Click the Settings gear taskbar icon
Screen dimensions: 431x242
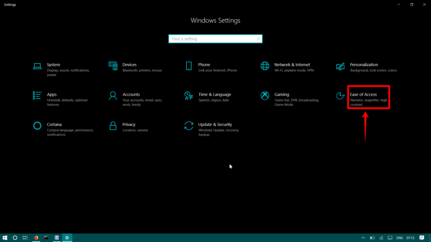pos(67,238)
